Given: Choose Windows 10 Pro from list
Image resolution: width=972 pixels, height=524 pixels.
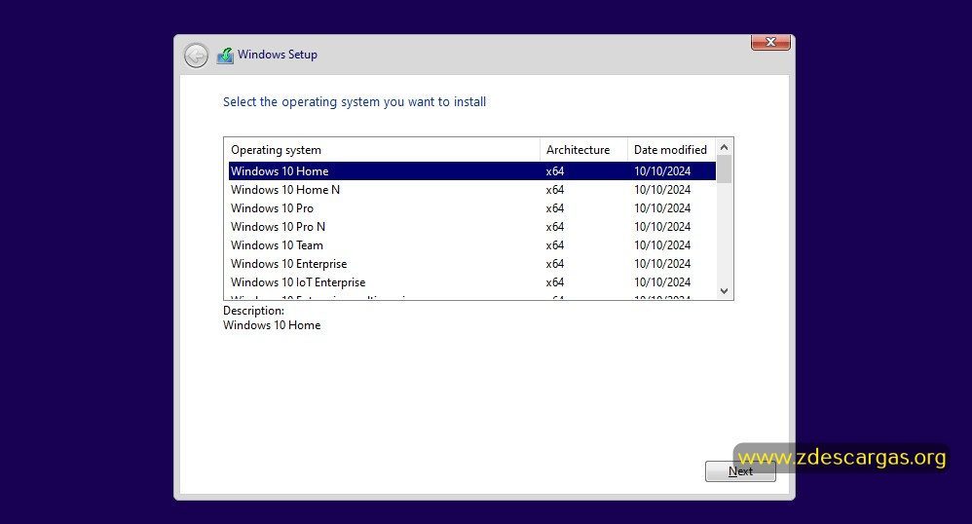Looking at the screenshot, I should pos(472,208).
